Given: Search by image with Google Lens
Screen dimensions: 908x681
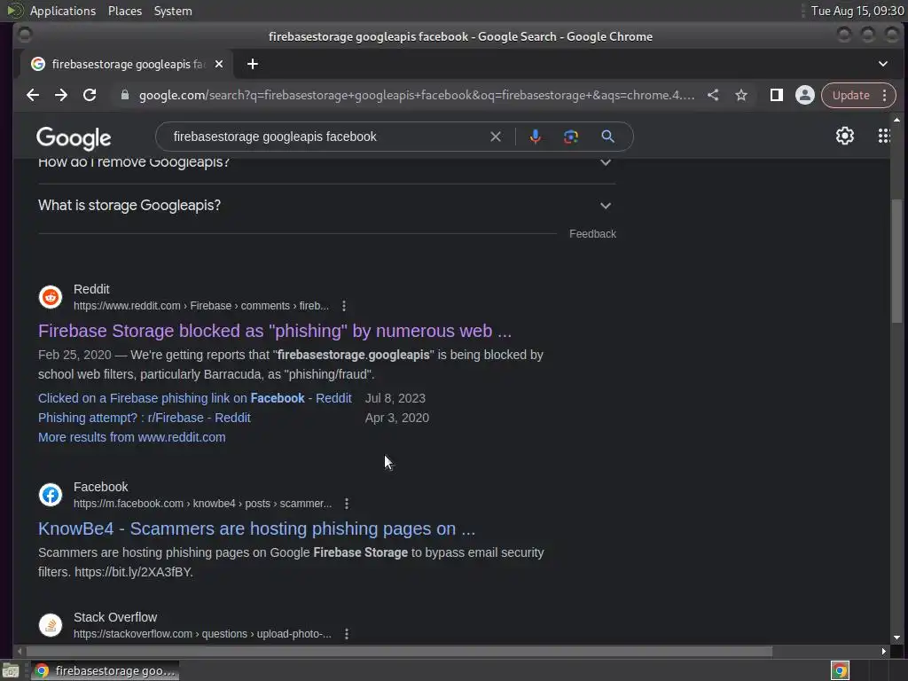Looking at the screenshot, I should [x=571, y=137].
